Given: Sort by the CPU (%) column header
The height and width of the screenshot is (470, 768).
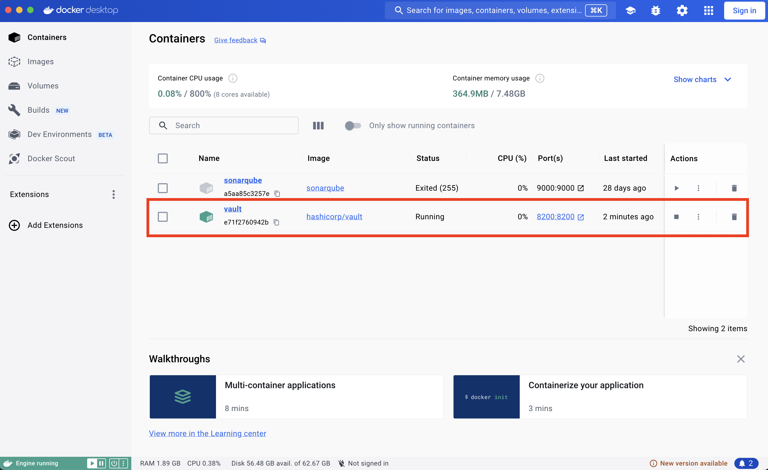Looking at the screenshot, I should click(x=512, y=158).
